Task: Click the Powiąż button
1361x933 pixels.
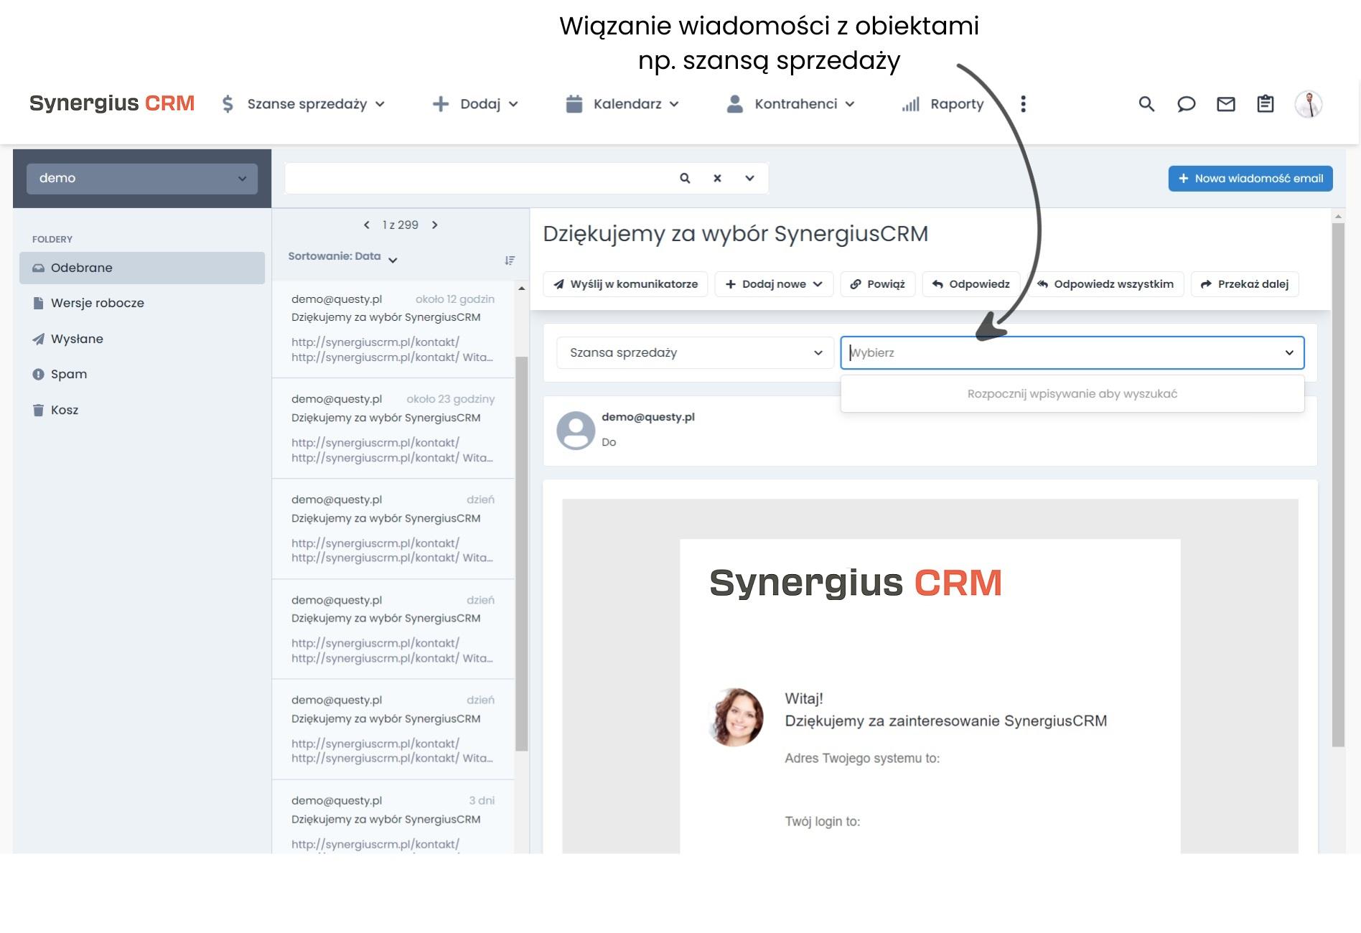Action: click(x=877, y=283)
